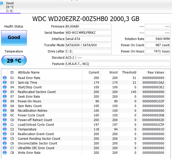Click threshold value 140
The height and width of the screenshot is (159, 172).
click(133, 92)
